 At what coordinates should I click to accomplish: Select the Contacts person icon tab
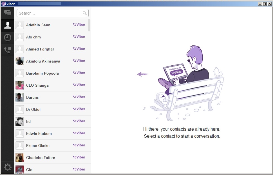(x=8, y=25)
